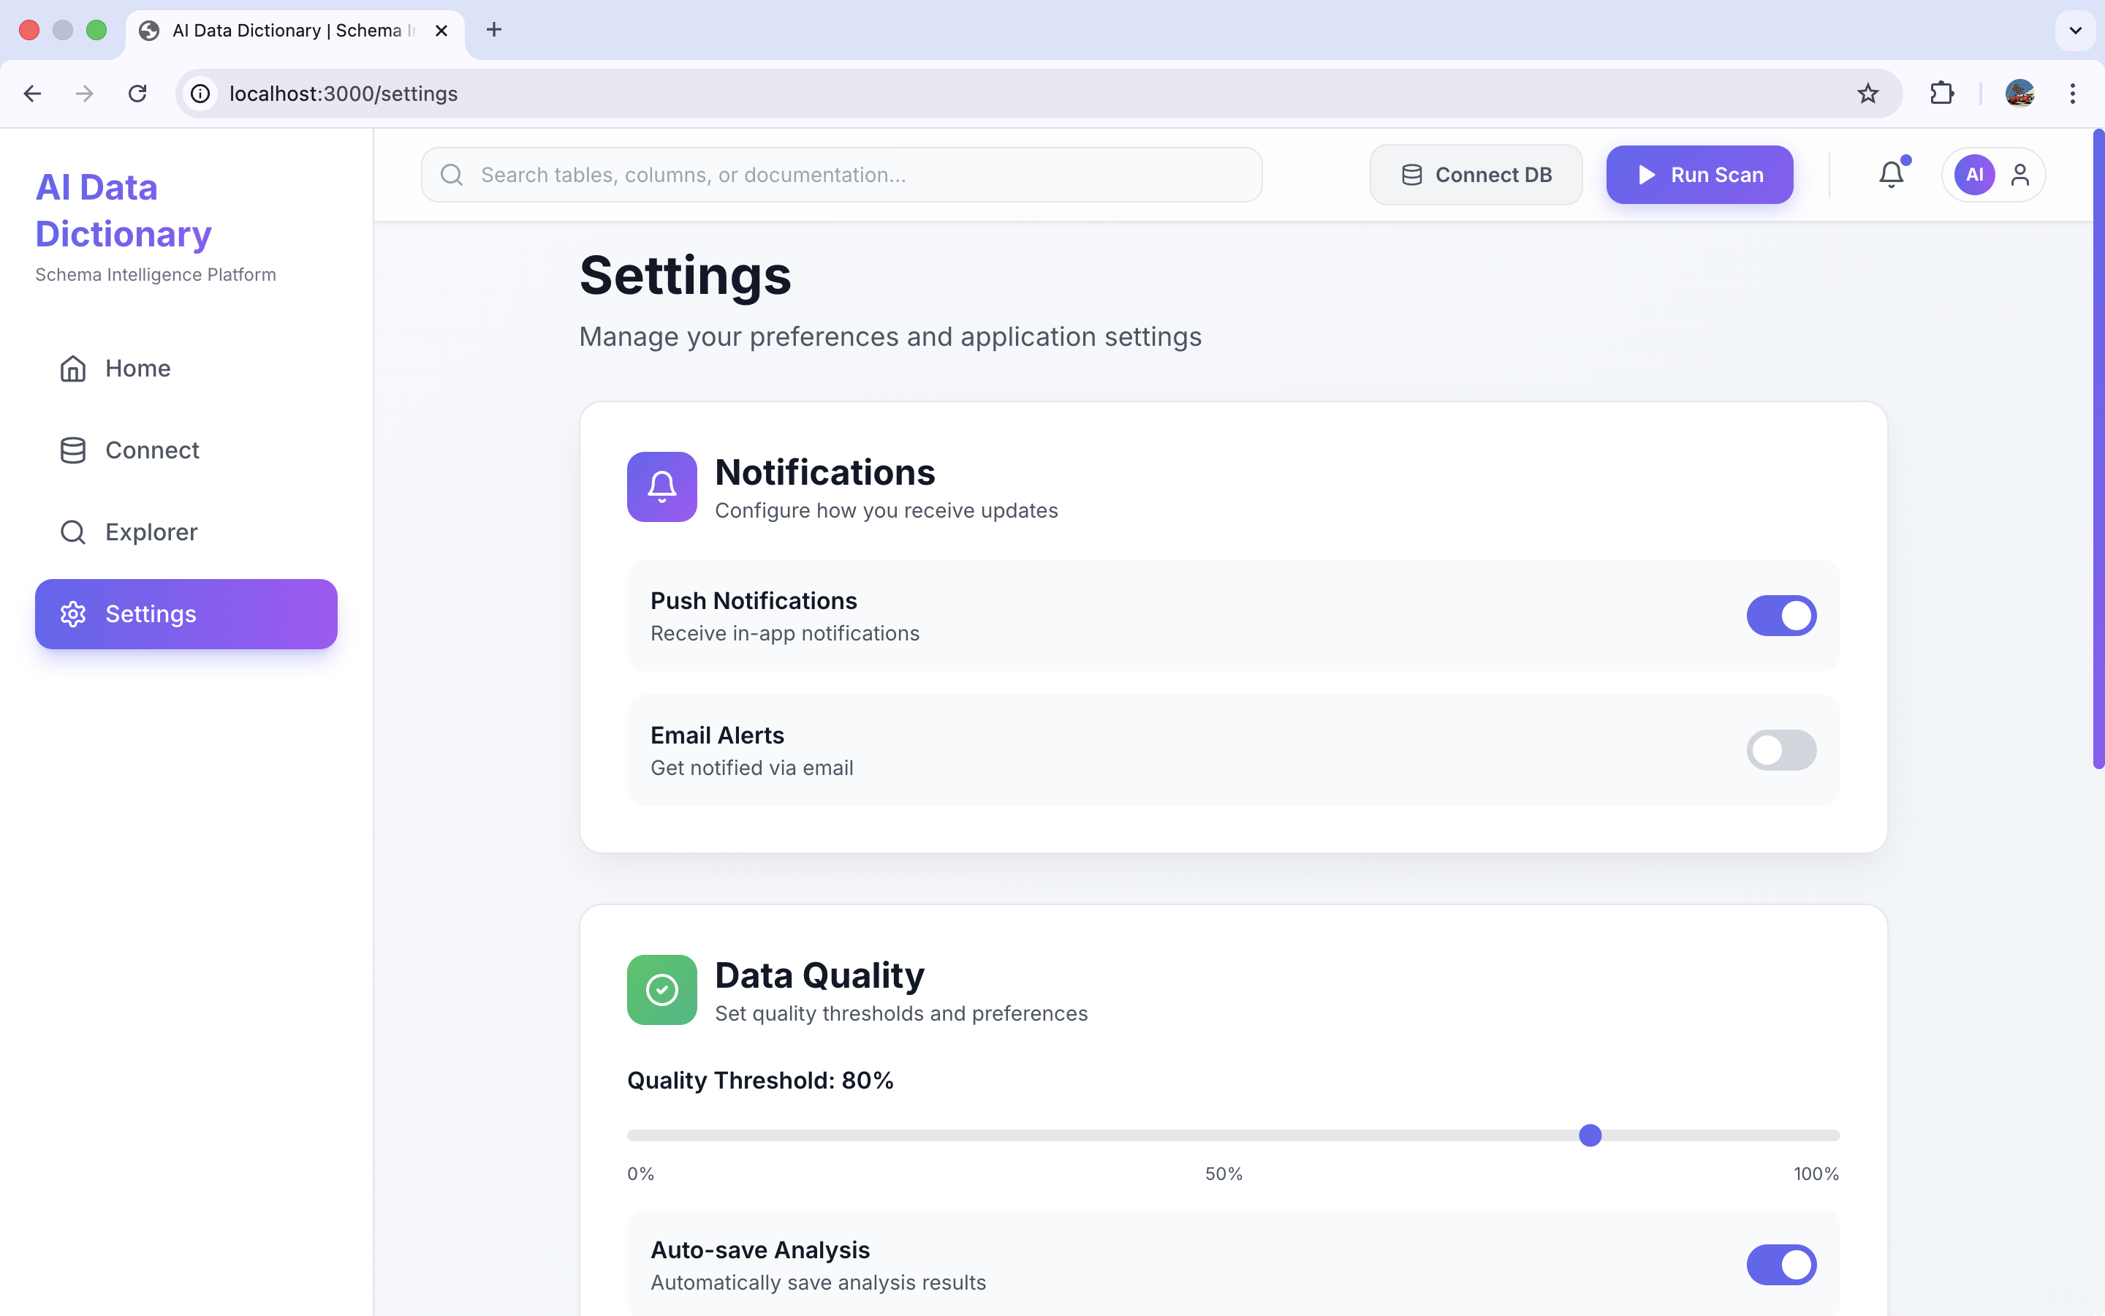
Task: Click the Settings gear icon in sidebar
Action: coord(73,613)
